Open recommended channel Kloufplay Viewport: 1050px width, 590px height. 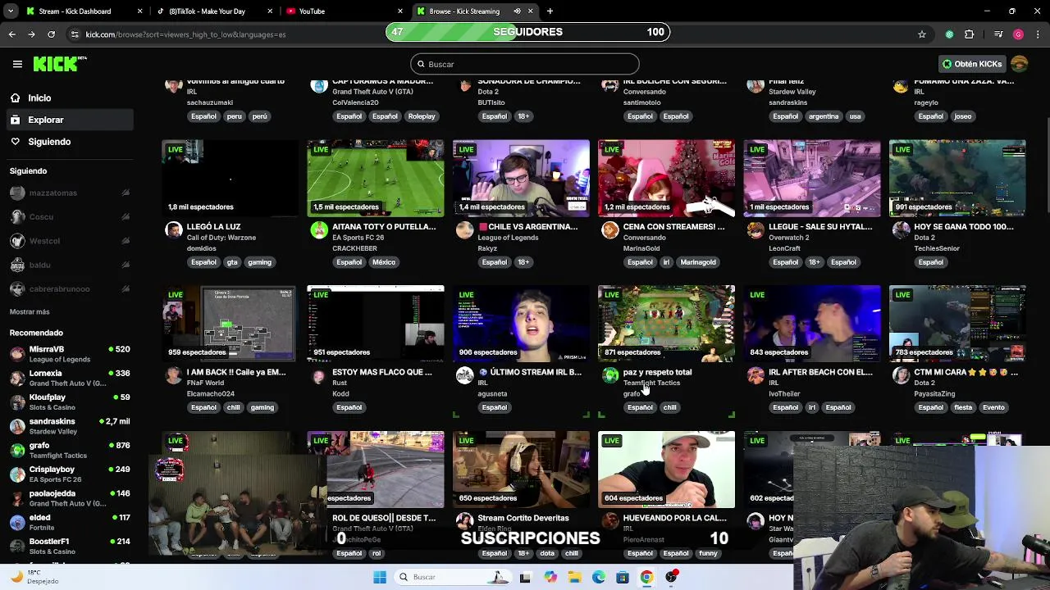tap(70, 402)
